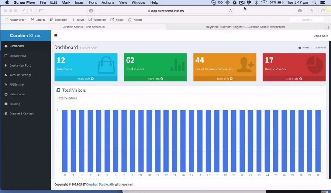Open the Insert menu
This screenshot has height=193, width=331.
[79, 2]
